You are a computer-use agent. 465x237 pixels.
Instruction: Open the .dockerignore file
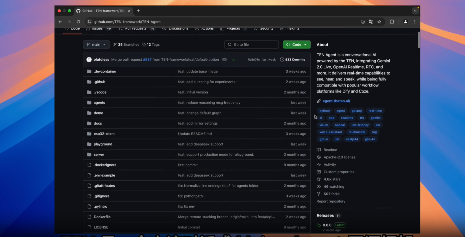(x=105, y=165)
